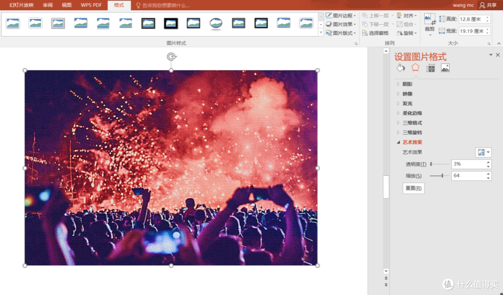Click the 重置(R) reset button
This screenshot has width=503, height=295.
point(414,188)
